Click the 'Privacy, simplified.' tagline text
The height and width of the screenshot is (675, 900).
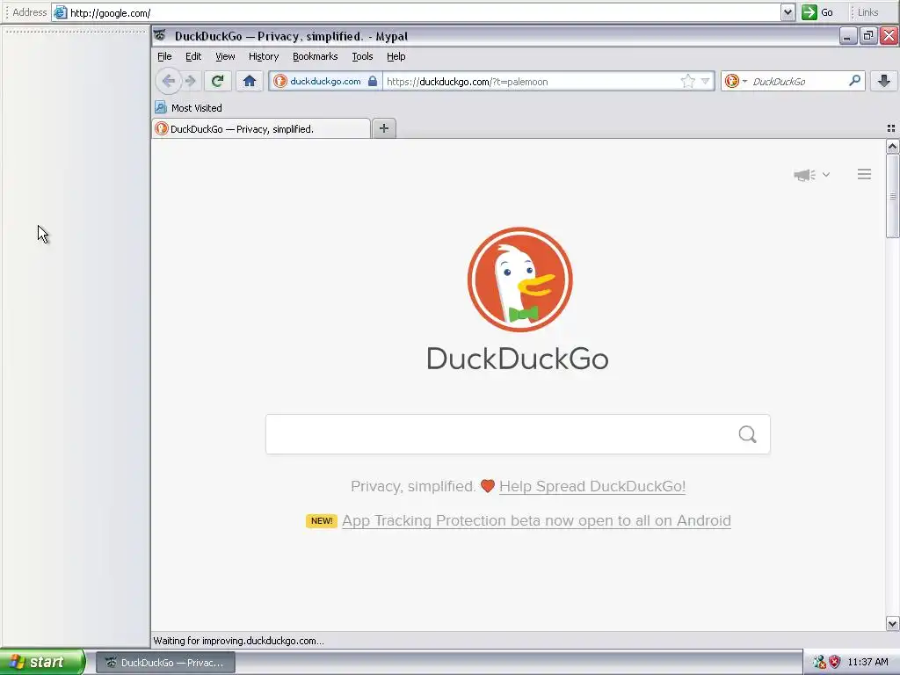pos(413,486)
